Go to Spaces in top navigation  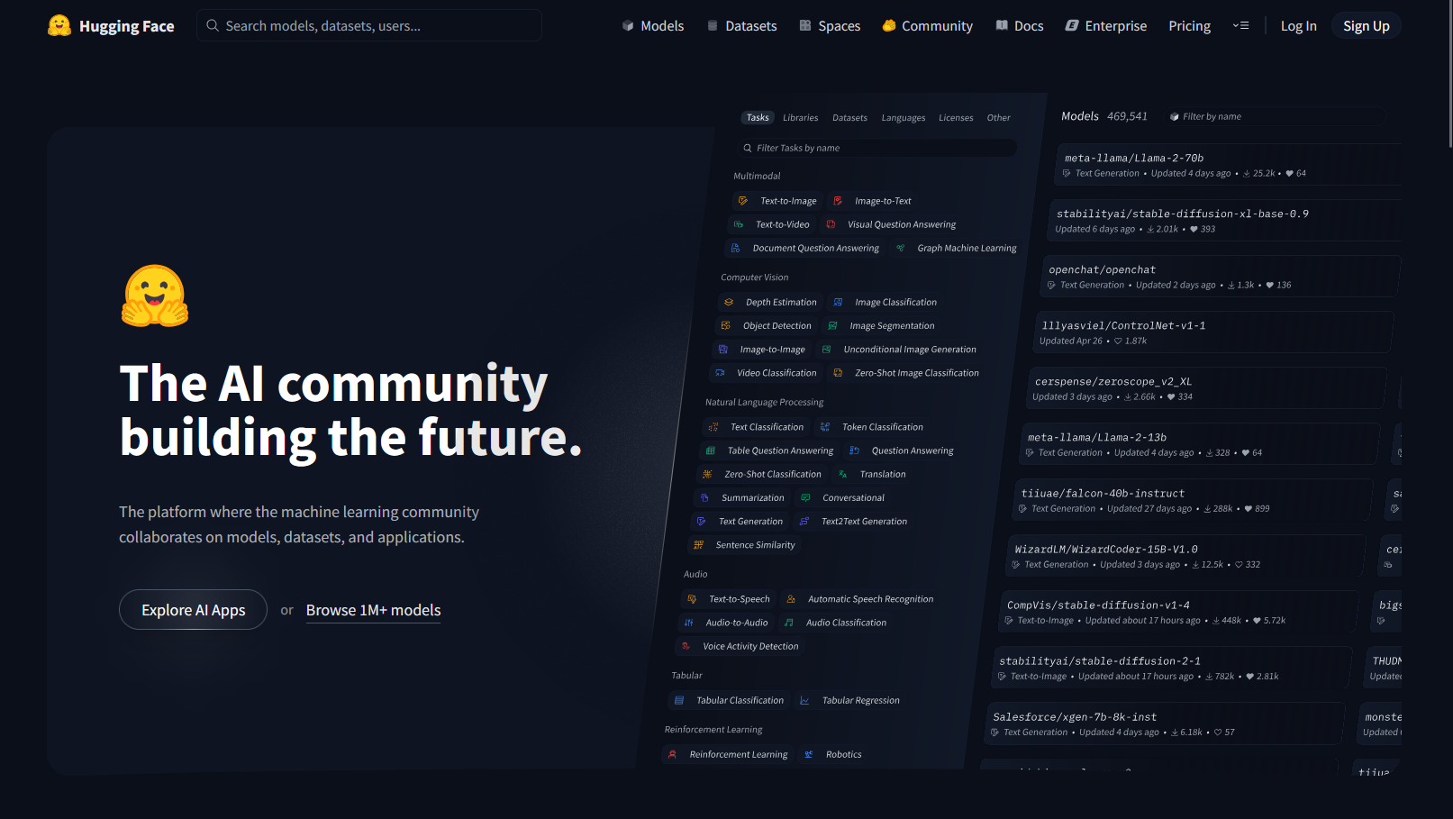(830, 26)
